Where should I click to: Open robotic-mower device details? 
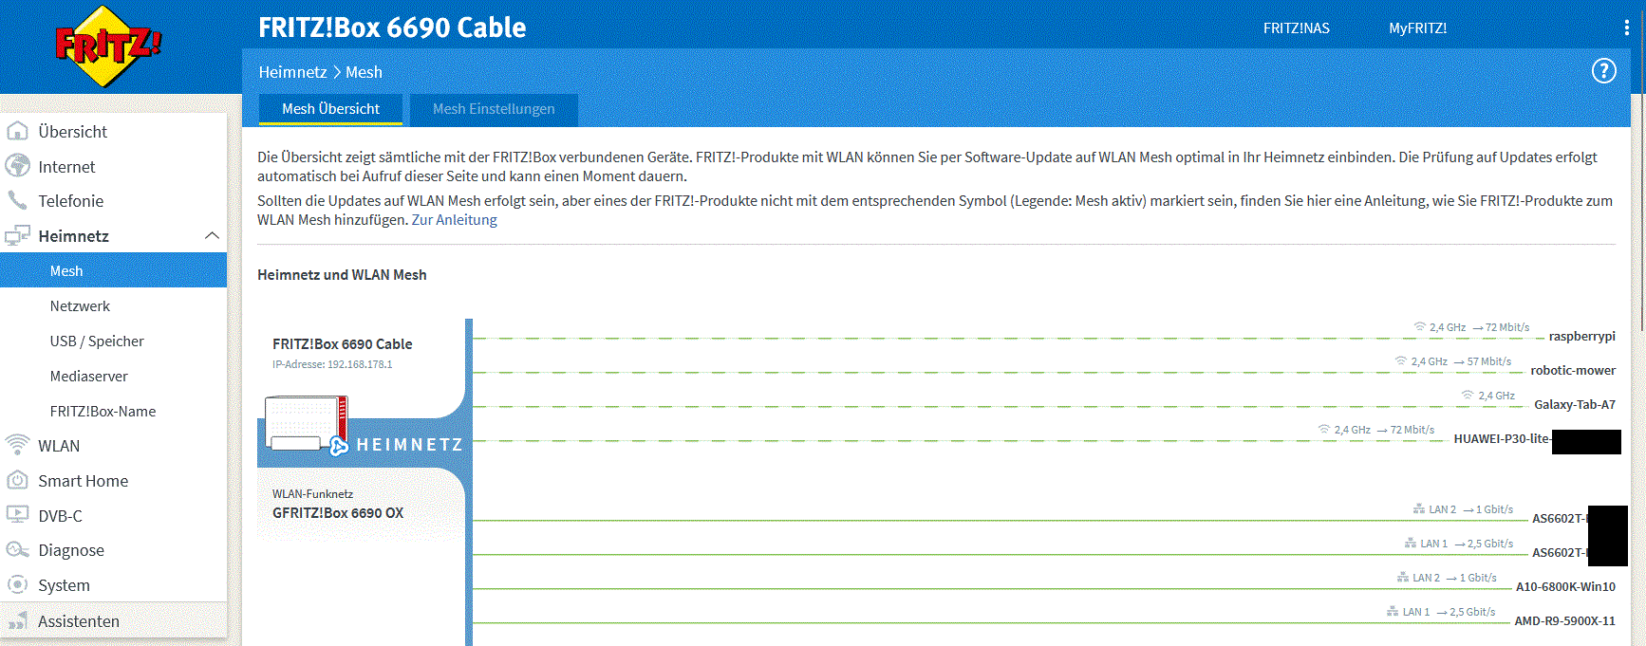[x=1573, y=370]
